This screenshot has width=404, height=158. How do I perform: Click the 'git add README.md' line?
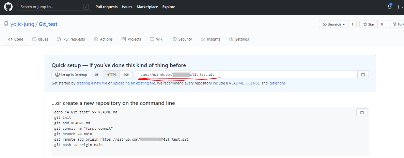click(x=72, y=123)
